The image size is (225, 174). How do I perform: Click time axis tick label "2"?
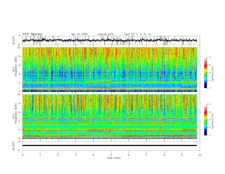pyautogui.click(x=58, y=155)
